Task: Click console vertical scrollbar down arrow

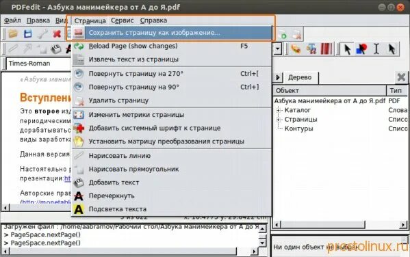Action: tap(262, 243)
